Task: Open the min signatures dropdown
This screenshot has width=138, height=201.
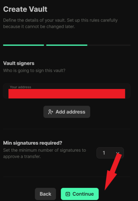Action: pos(110,153)
